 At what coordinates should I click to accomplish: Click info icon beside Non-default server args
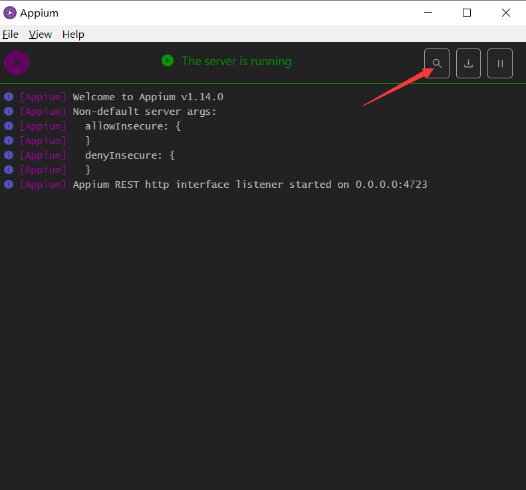9,111
